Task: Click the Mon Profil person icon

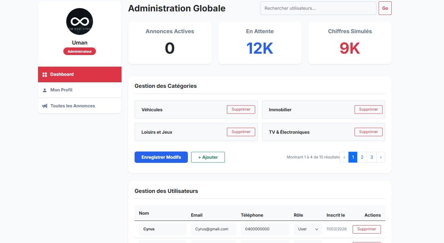Action: click(x=45, y=90)
